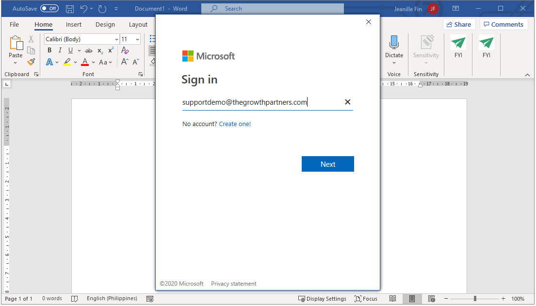536x306 pixels.
Task: Open Clipboard pane dialog launcher
Action: 36,74
